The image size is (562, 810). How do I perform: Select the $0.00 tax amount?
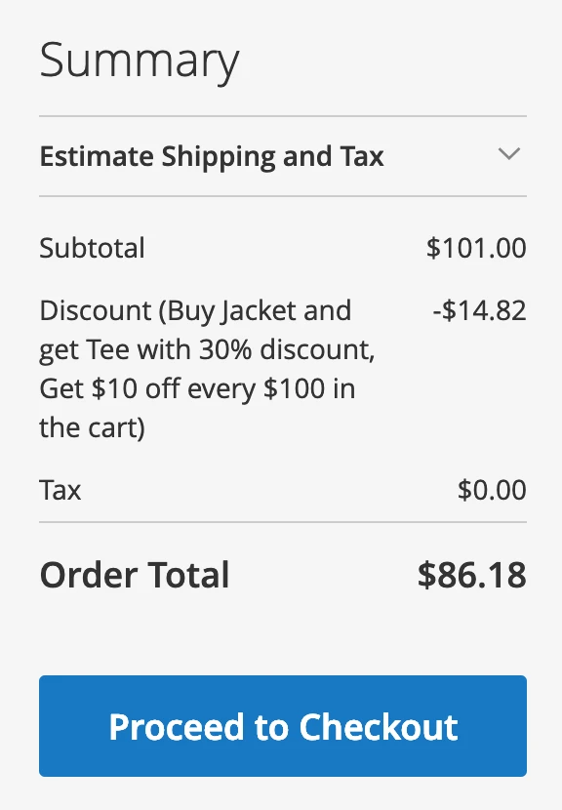click(493, 490)
